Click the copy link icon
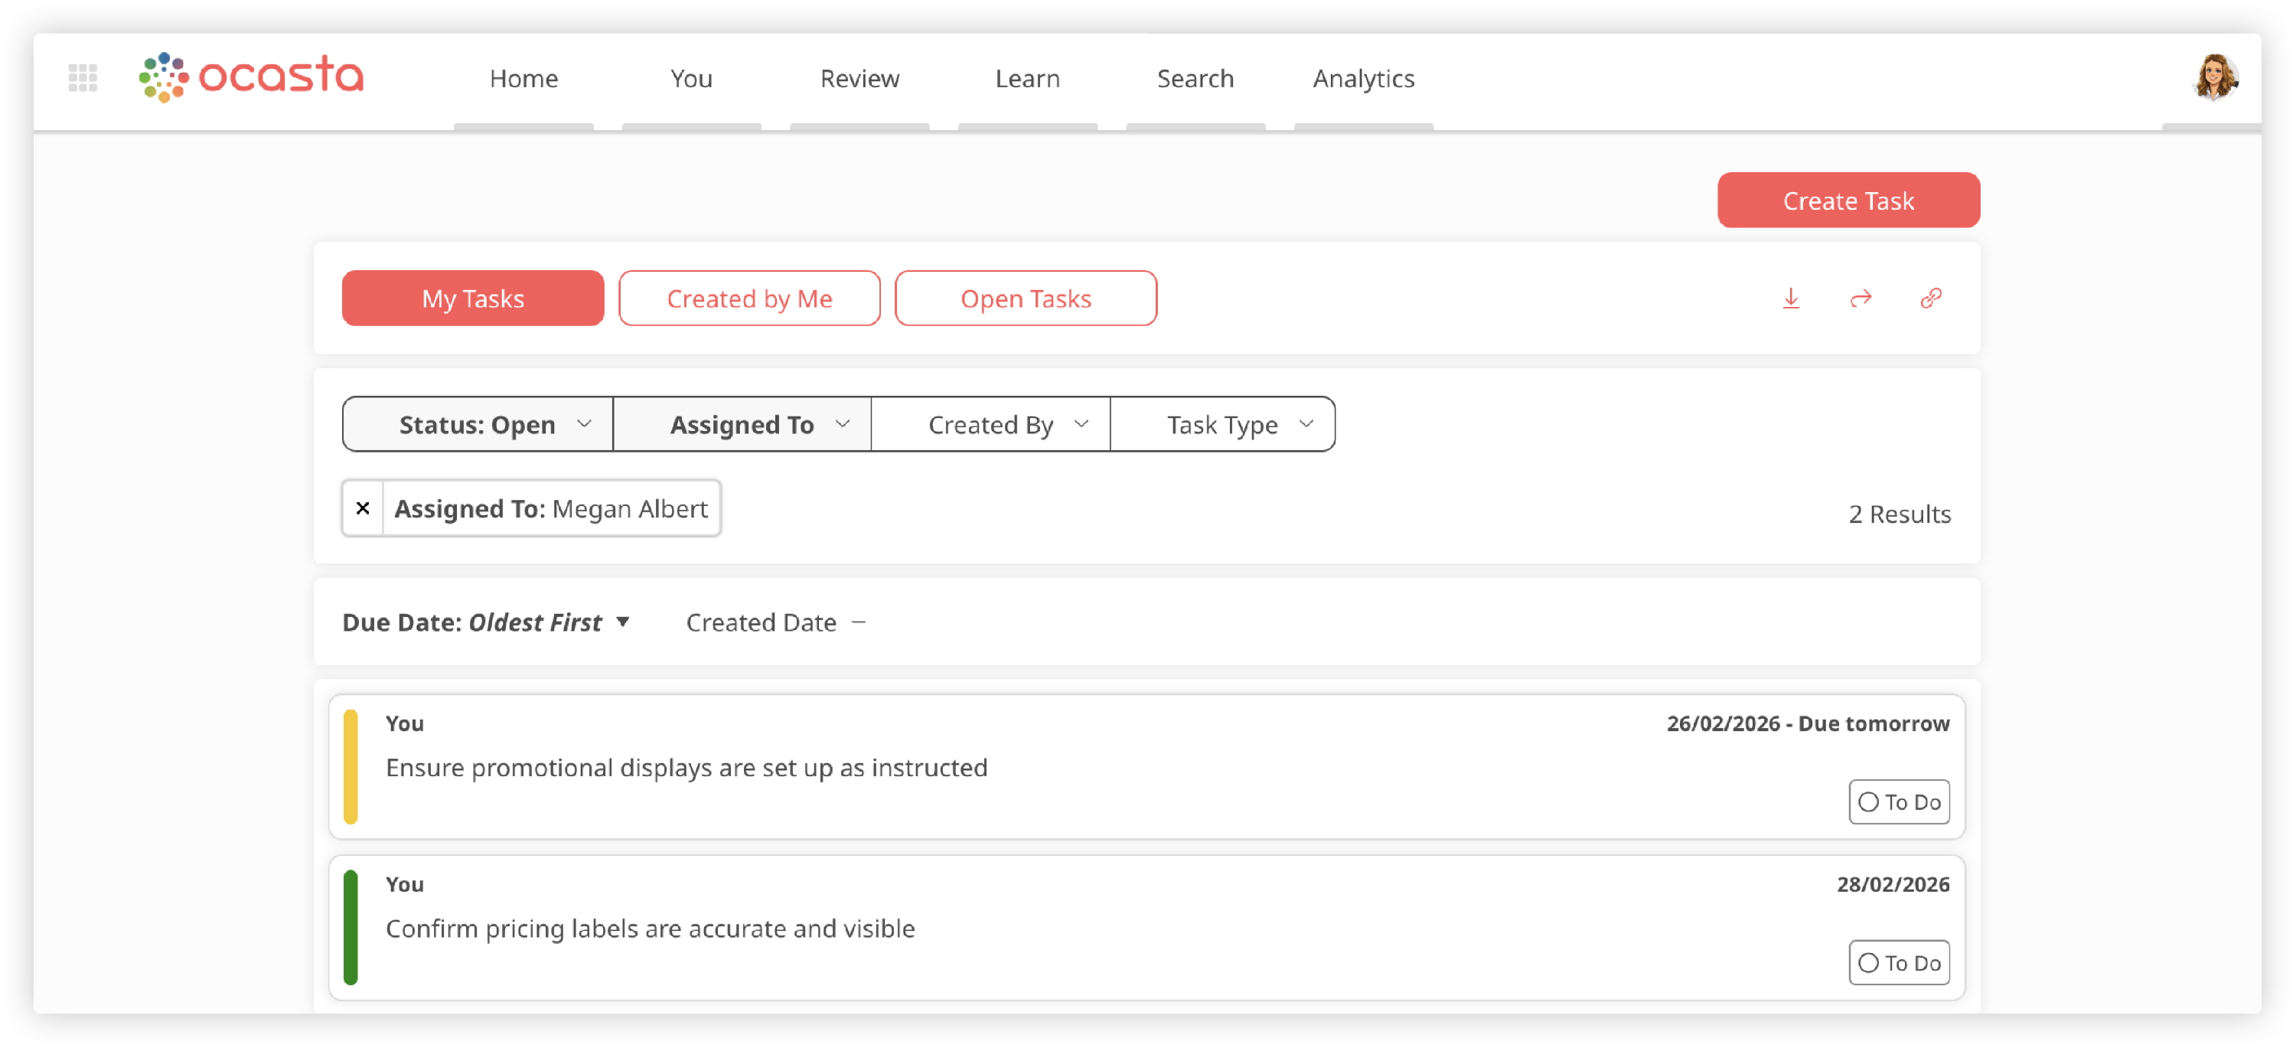Screen dimensions: 2296x1048 tap(1931, 299)
